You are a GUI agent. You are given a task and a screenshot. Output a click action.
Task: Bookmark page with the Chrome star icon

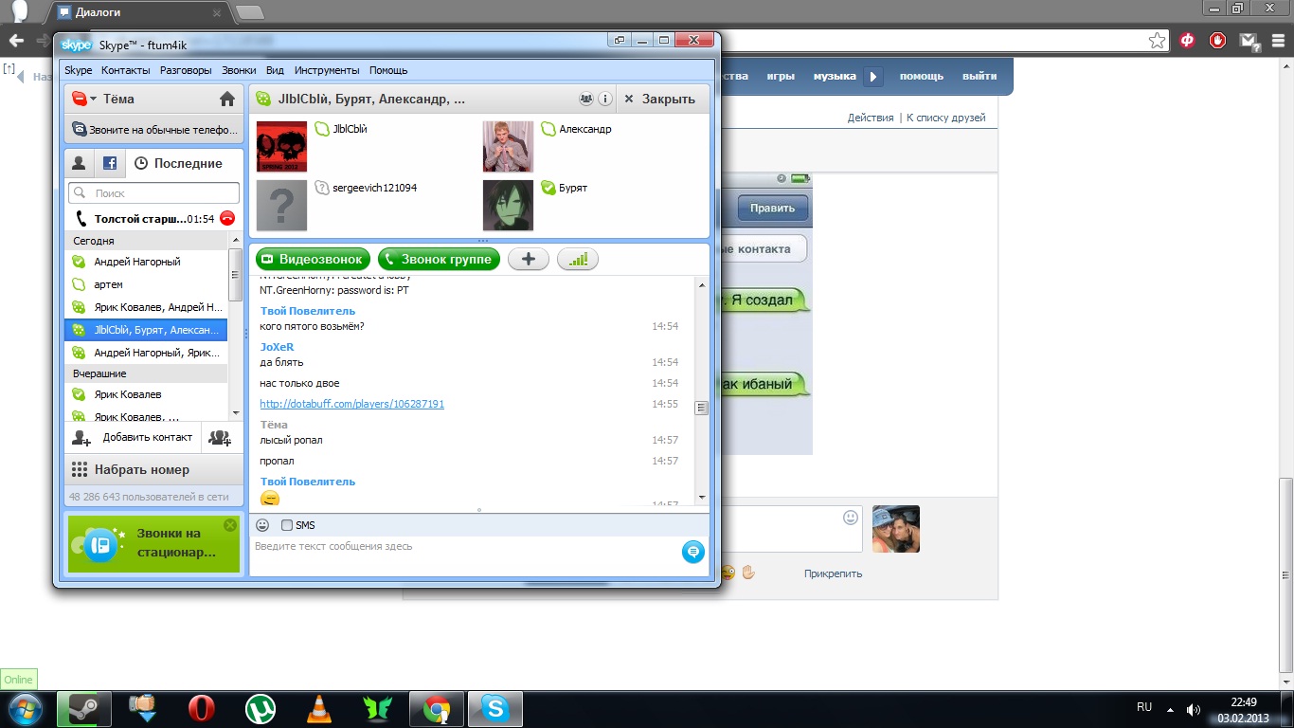[x=1157, y=41]
